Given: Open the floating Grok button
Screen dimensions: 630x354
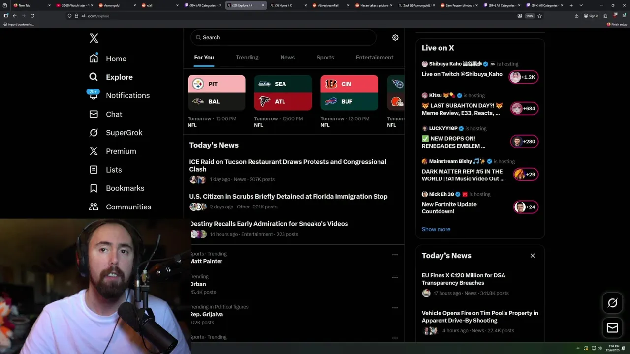Looking at the screenshot, I should [x=612, y=303].
